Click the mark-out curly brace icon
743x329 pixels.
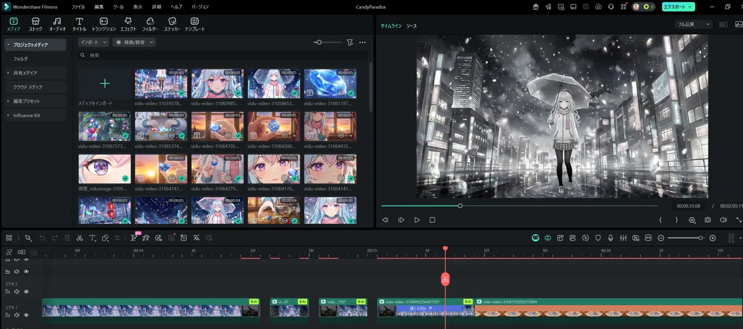pos(676,220)
